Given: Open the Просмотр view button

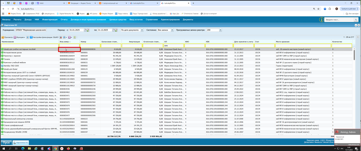Looking at the screenshot, I should (x=7, y=37).
